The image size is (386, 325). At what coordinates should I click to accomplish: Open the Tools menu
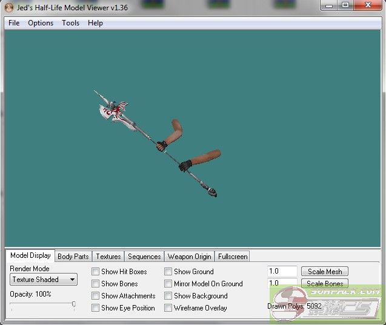pyautogui.click(x=70, y=23)
